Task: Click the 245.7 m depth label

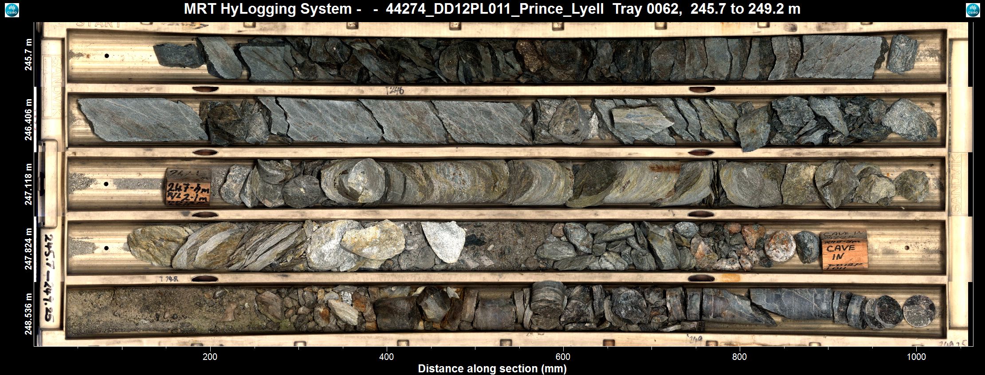Action: (29, 55)
